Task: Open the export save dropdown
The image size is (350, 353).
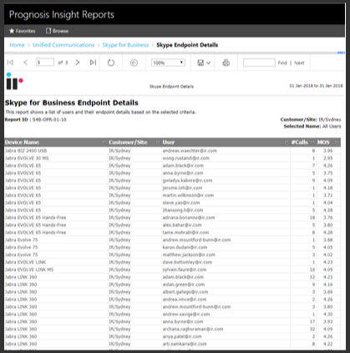Action: pyautogui.click(x=204, y=63)
